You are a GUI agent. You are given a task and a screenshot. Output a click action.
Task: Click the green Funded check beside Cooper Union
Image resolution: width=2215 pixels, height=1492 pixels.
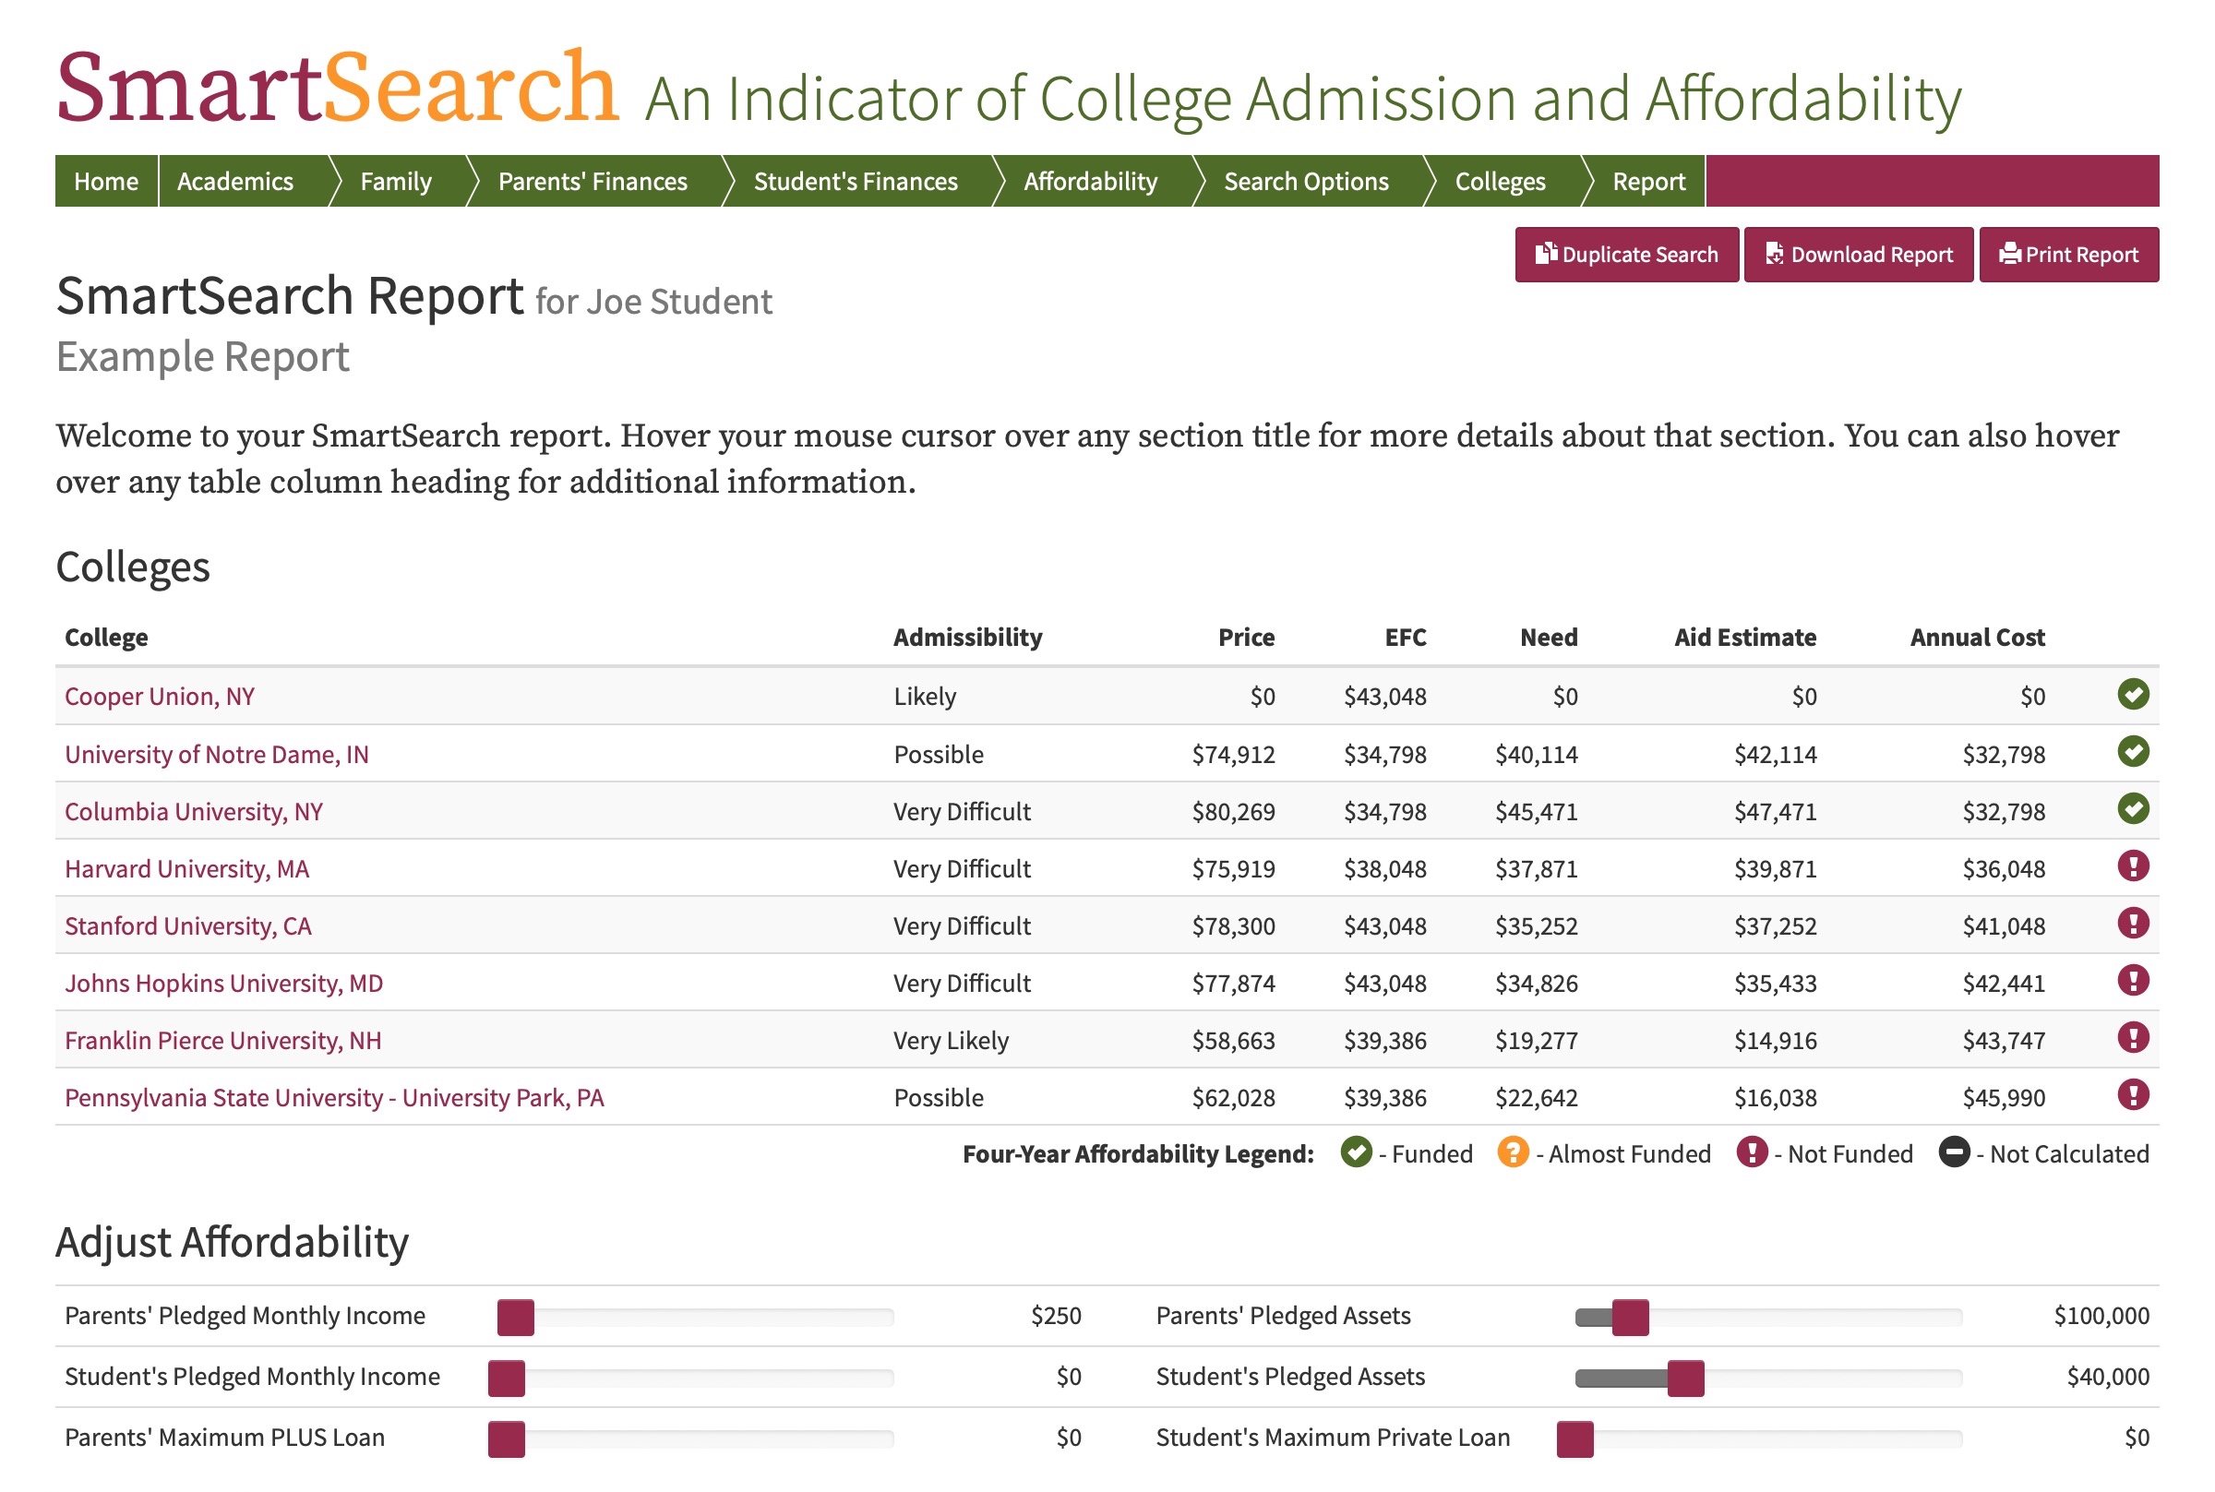[2134, 696]
